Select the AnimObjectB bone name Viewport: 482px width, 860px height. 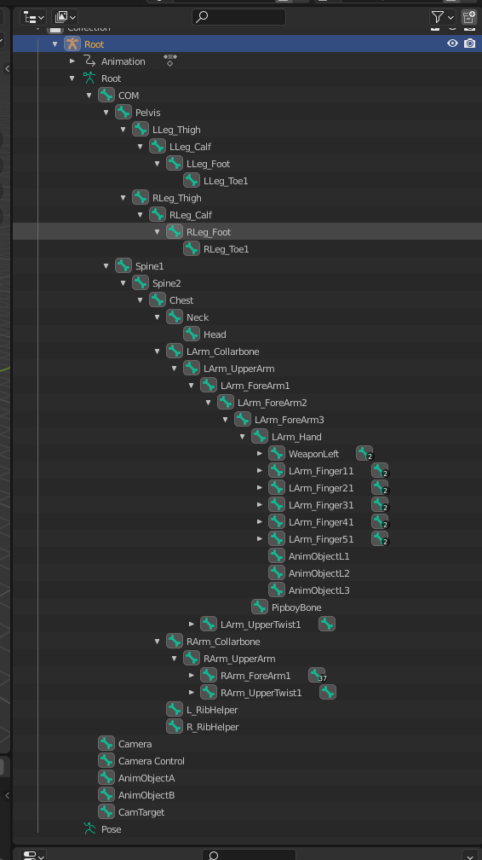click(x=146, y=795)
